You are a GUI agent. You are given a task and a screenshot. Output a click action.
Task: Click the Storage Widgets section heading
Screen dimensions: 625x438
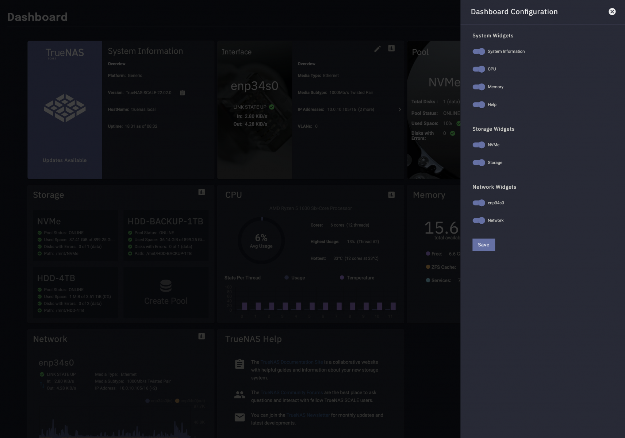pyautogui.click(x=493, y=129)
